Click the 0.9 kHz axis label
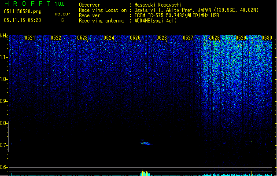This screenshot has width=277, height=176. [x=4, y=101]
